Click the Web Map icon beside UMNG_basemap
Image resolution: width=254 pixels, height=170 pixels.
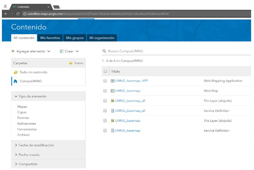click(x=112, y=91)
